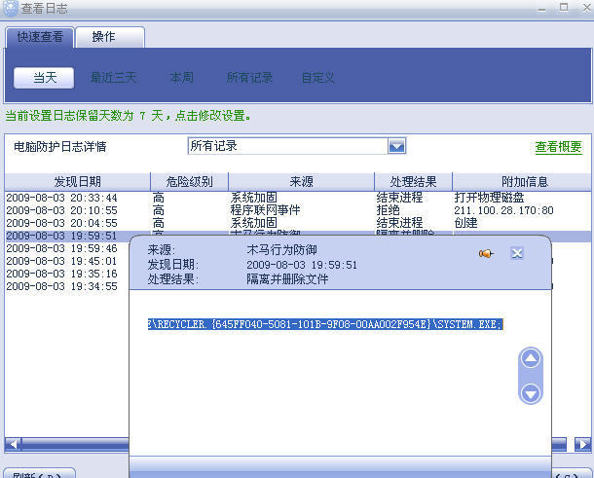Click the 程序联网事件 source cell
Viewport: 594px width, 478px height.
[265, 210]
